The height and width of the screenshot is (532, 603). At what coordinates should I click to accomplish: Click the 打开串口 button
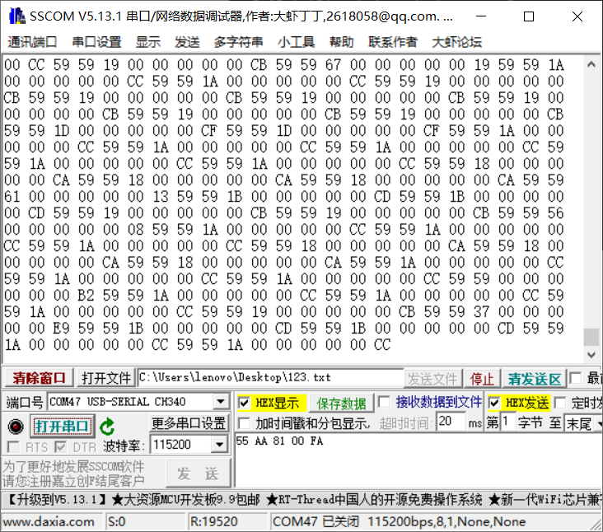[x=63, y=427]
